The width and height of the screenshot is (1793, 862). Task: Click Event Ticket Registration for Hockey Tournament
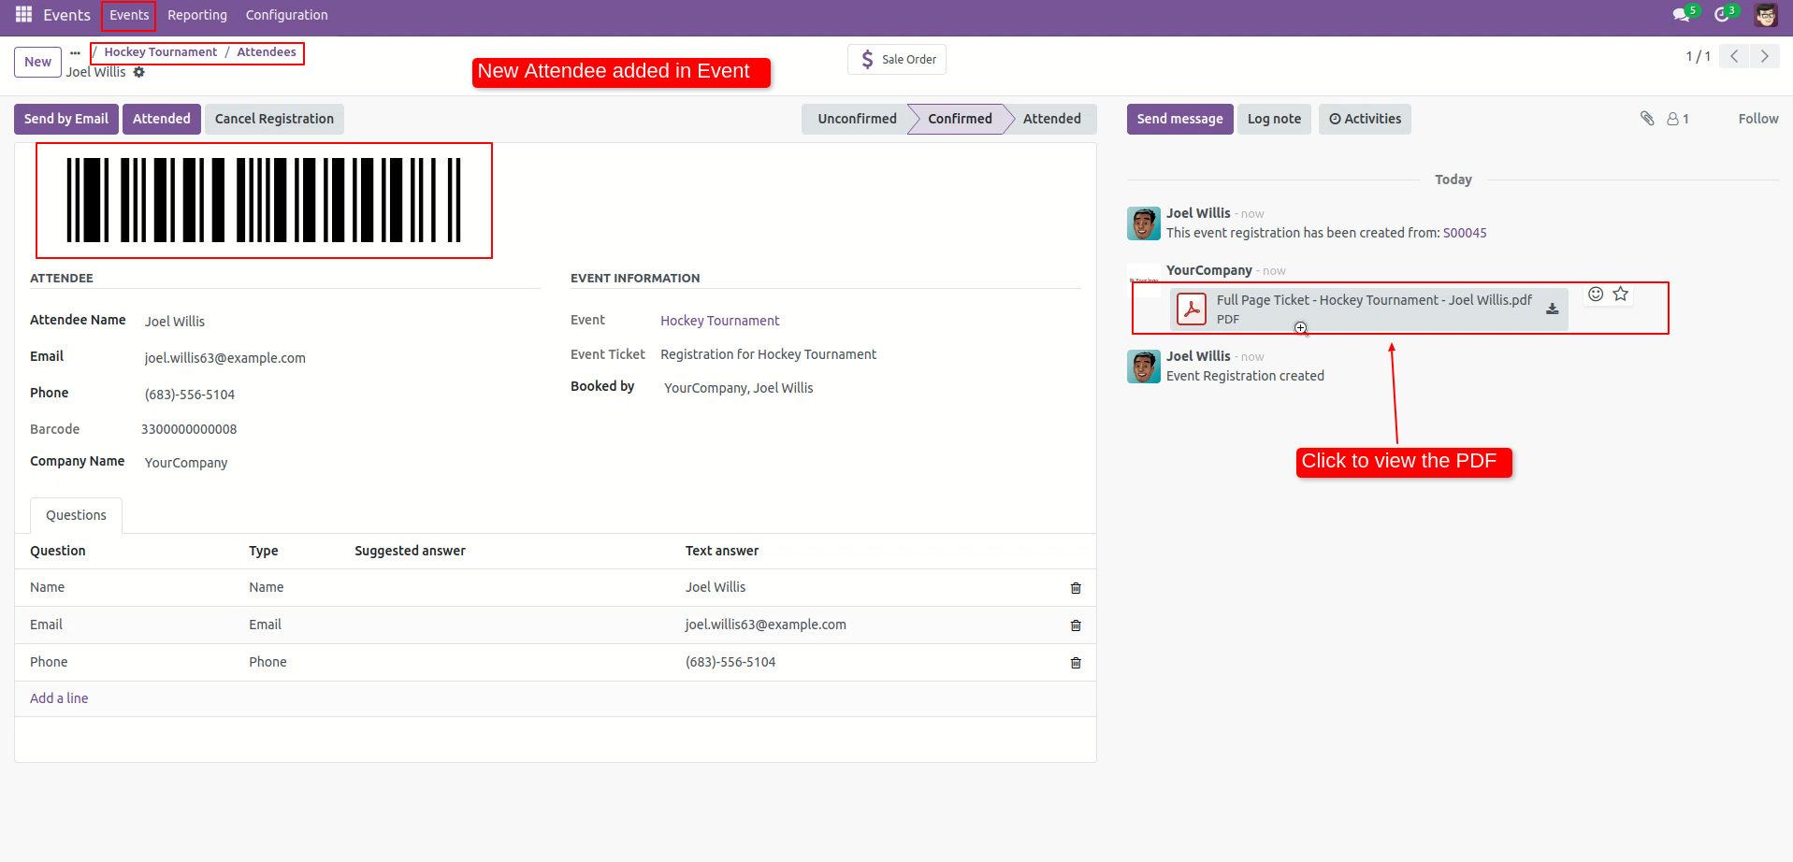coord(768,354)
